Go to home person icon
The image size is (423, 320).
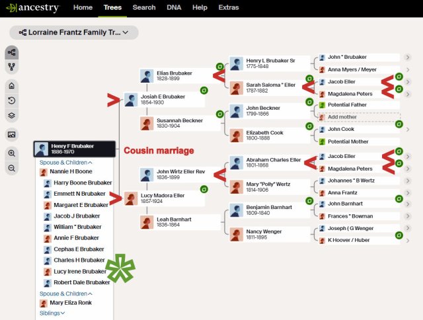pyautogui.click(x=11, y=85)
